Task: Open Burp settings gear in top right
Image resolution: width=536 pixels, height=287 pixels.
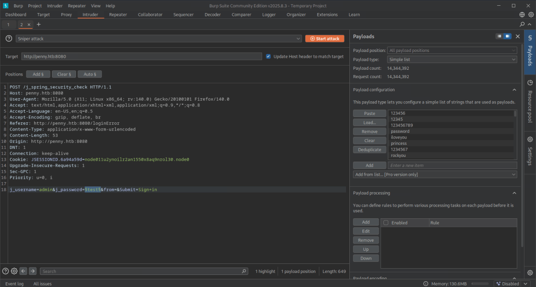Action: [x=530, y=15]
